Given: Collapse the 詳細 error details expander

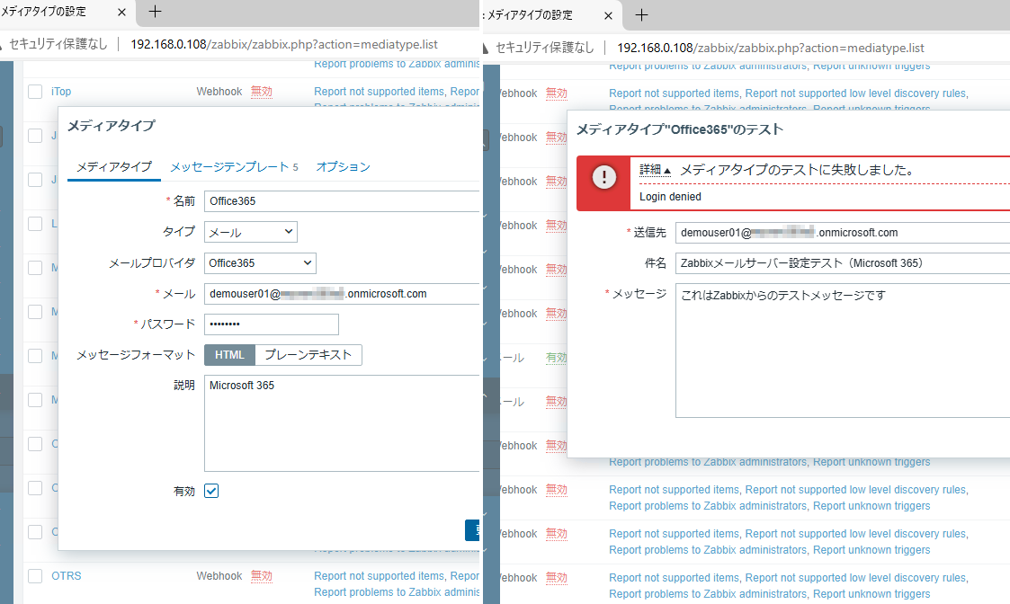Looking at the screenshot, I should [655, 170].
